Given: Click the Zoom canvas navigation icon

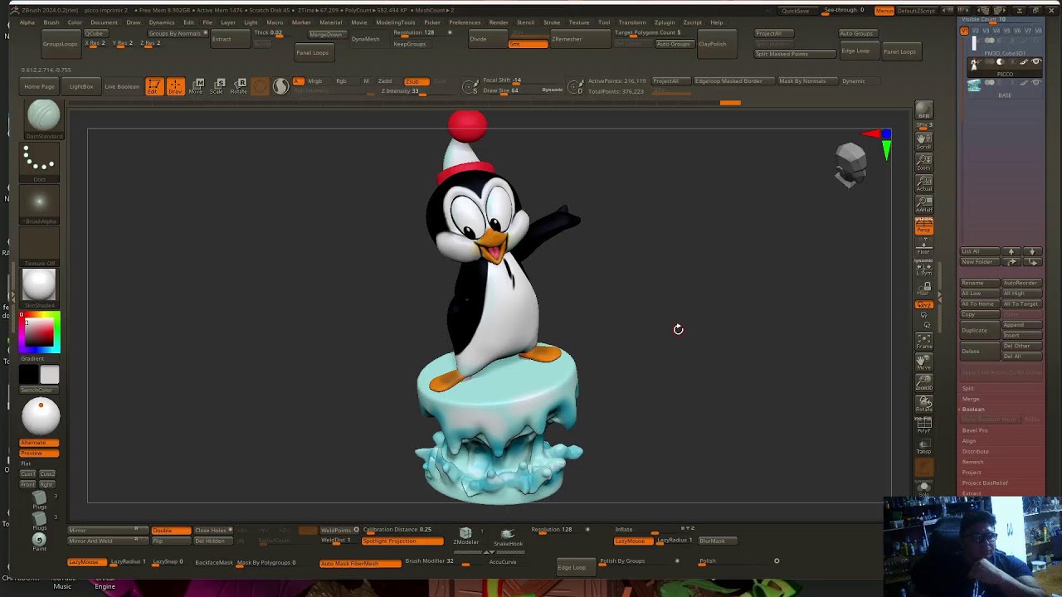Looking at the screenshot, I should point(923,161).
